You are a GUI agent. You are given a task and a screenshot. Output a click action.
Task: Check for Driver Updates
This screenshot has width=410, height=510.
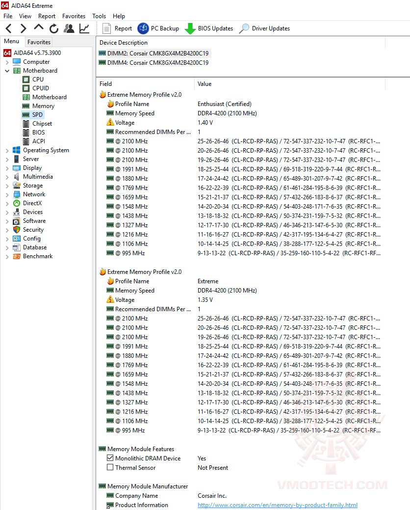(x=264, y=28)
